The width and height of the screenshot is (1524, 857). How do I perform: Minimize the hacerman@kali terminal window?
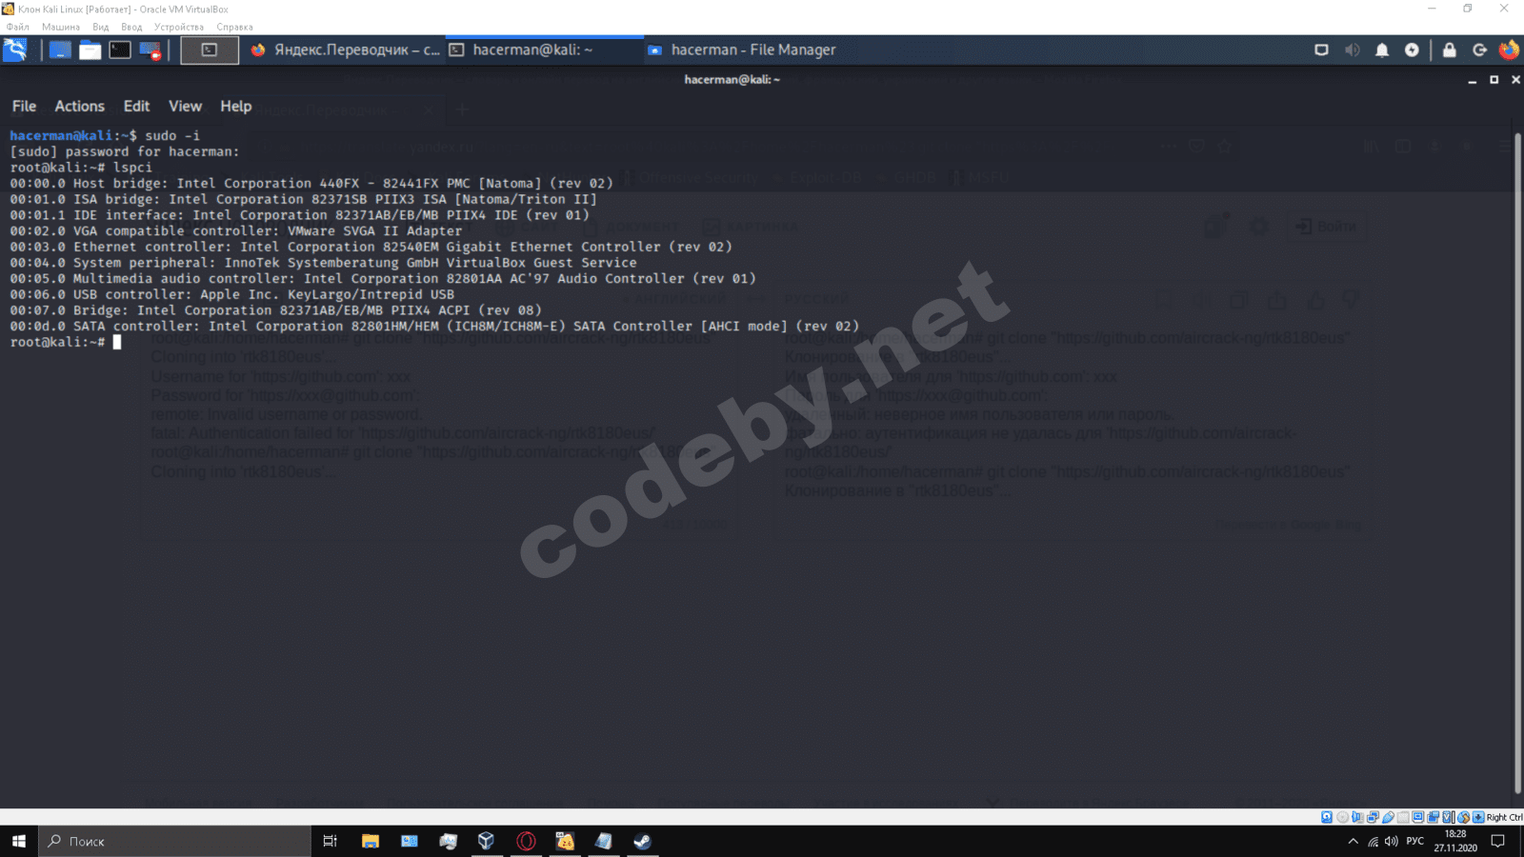1472,80
